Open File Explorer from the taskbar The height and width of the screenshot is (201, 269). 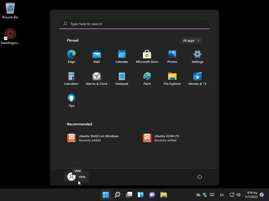[163, 195]
